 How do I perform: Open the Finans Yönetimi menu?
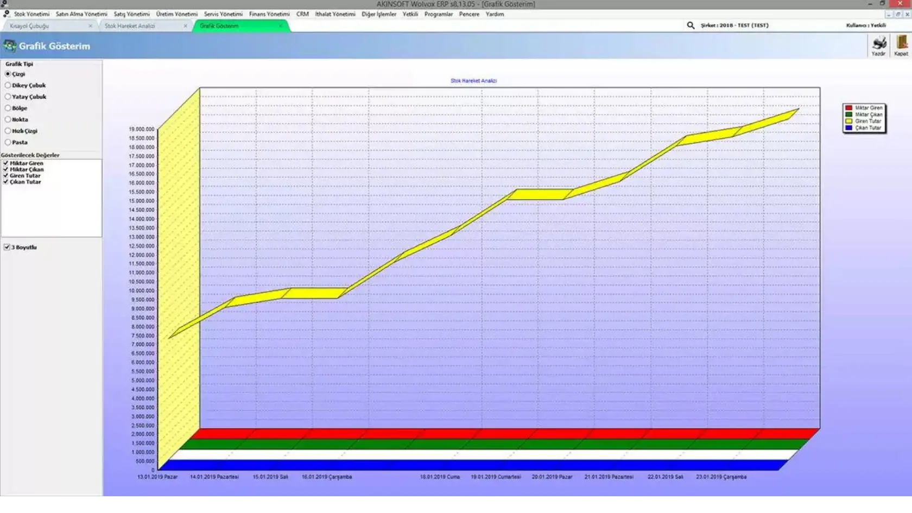[x=269, y=14]
